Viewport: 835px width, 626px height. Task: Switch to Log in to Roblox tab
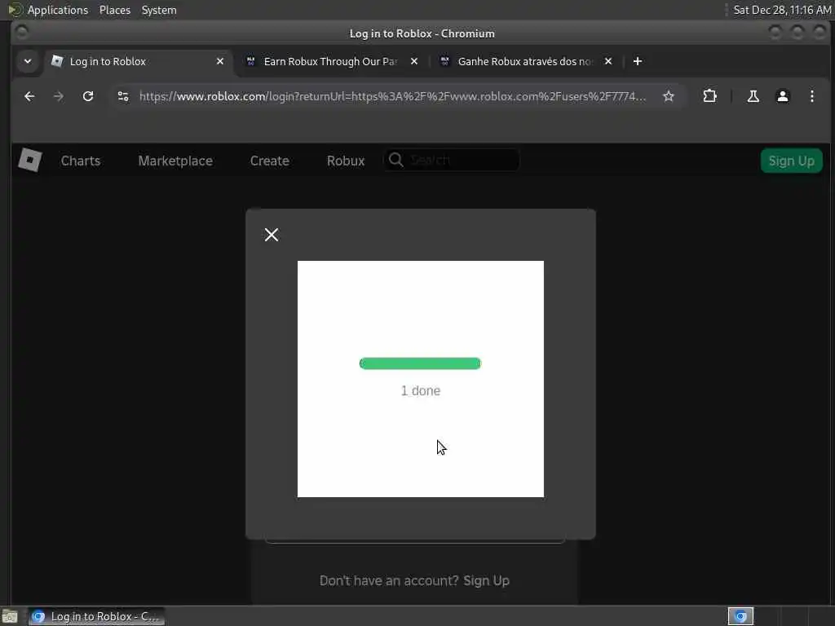click(x=139, y=61)
